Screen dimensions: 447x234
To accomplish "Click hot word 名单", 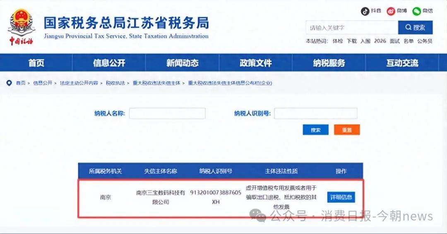I will click(409, 41).
